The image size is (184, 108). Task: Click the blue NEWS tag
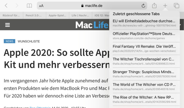9,41
